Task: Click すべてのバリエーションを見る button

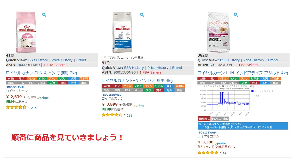Action: 123,58
